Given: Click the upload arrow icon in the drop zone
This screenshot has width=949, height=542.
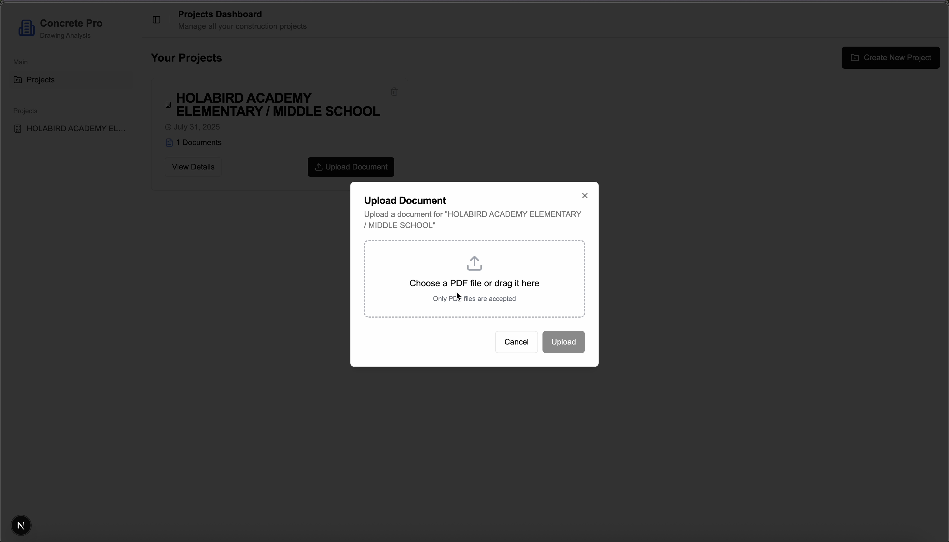Looking at the screenshot, I should [474, 263].
